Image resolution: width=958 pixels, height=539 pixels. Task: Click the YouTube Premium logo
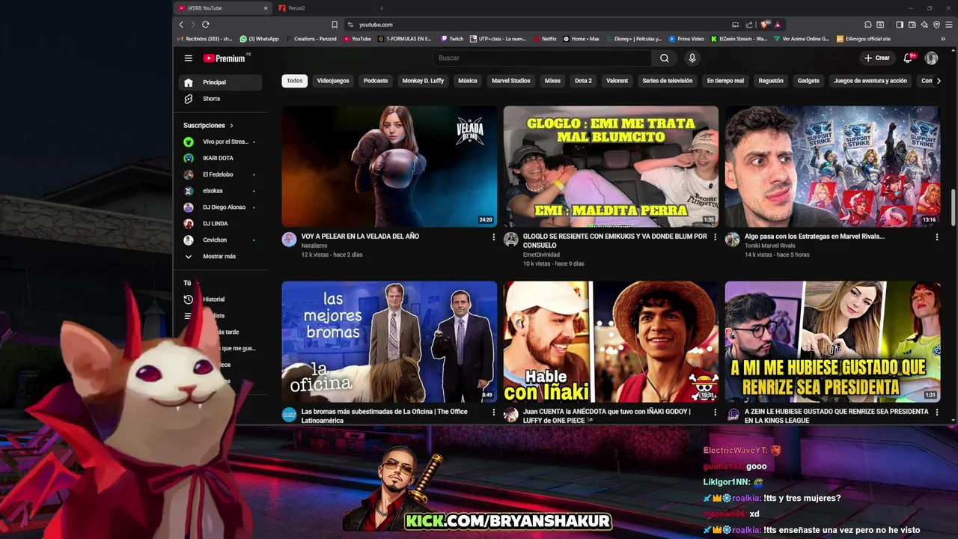(x=225, y=58)
